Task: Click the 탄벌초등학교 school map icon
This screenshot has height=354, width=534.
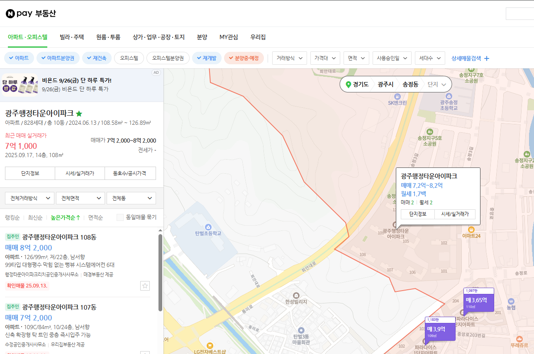Action: point(208,227)
